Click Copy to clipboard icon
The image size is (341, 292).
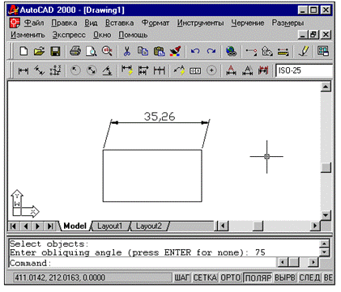(143, 51)
